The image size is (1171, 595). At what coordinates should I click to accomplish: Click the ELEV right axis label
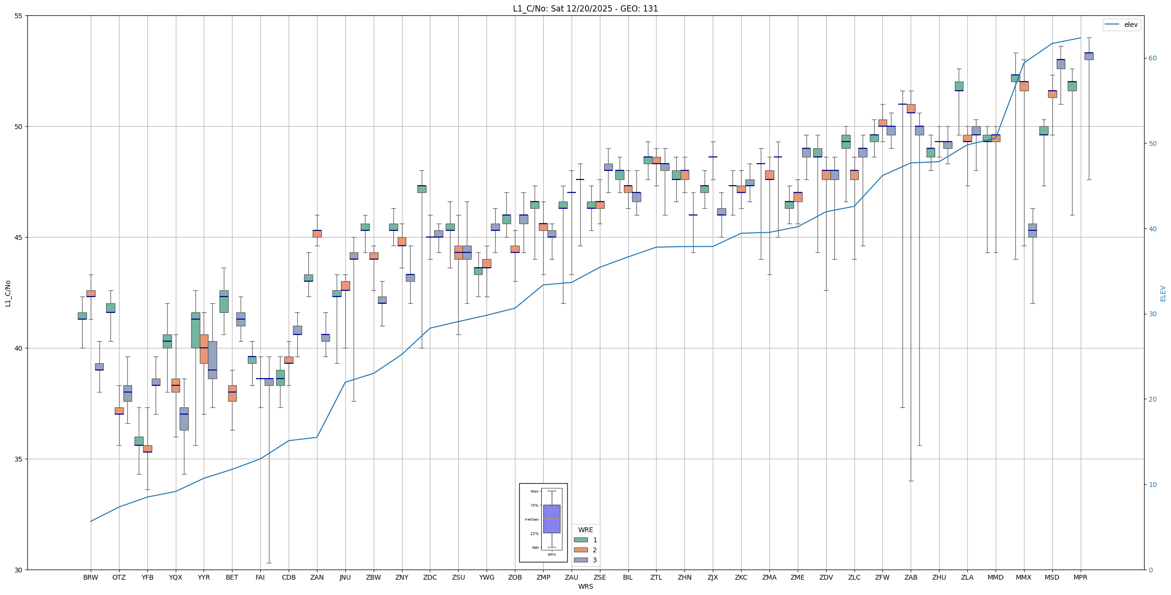[1163, 293]
